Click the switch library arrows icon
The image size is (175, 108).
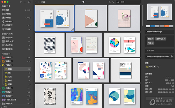coord(21,2)
